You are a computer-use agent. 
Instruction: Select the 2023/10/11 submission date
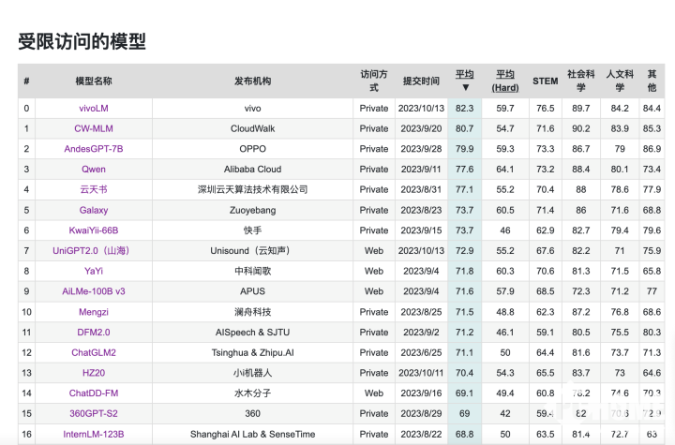coord(421,373)
